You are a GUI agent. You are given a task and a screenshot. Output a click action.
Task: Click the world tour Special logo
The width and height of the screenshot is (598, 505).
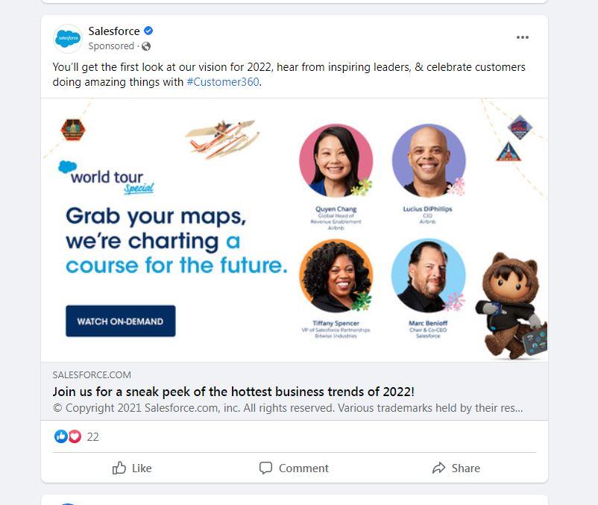[107, 178]
